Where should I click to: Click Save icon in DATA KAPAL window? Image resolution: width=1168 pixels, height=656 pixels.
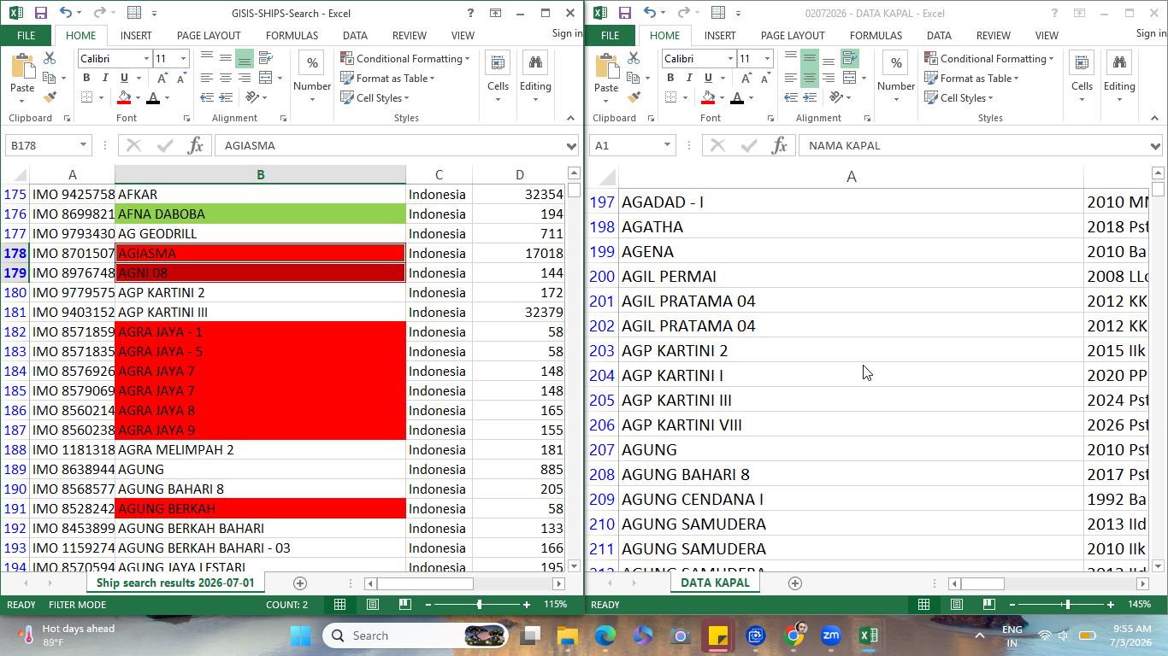tap(624, 13)
